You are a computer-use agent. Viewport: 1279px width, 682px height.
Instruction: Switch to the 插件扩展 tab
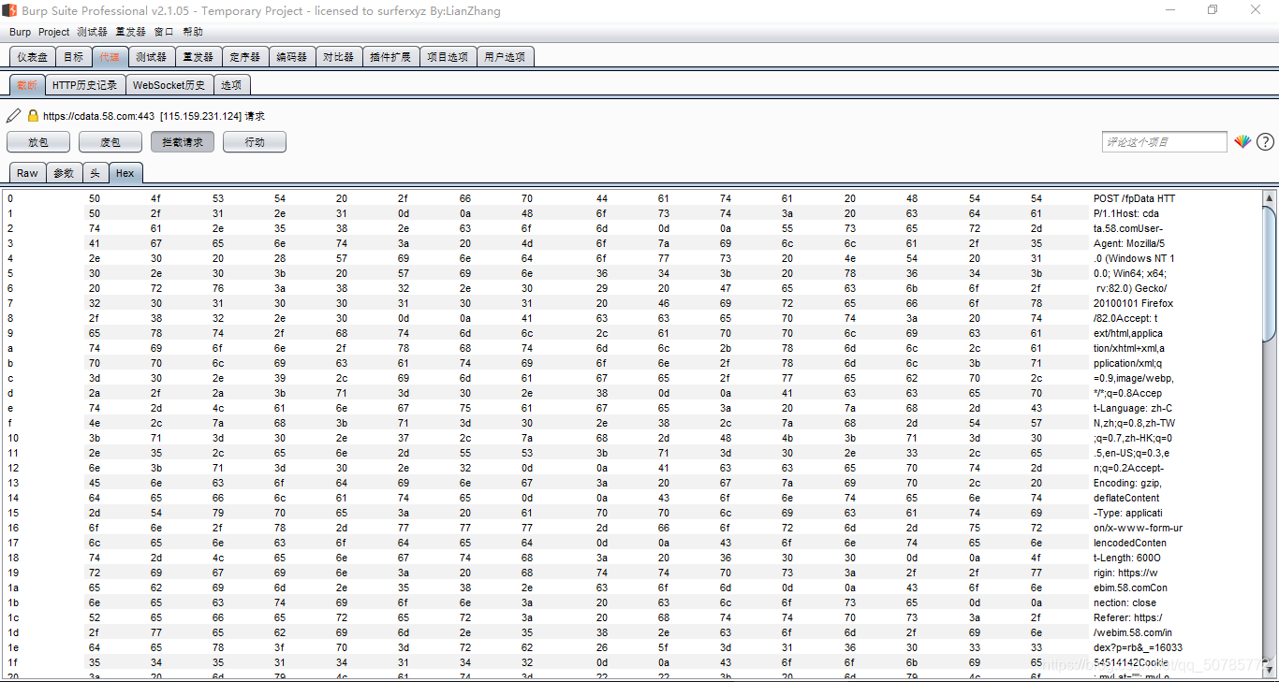390,57
